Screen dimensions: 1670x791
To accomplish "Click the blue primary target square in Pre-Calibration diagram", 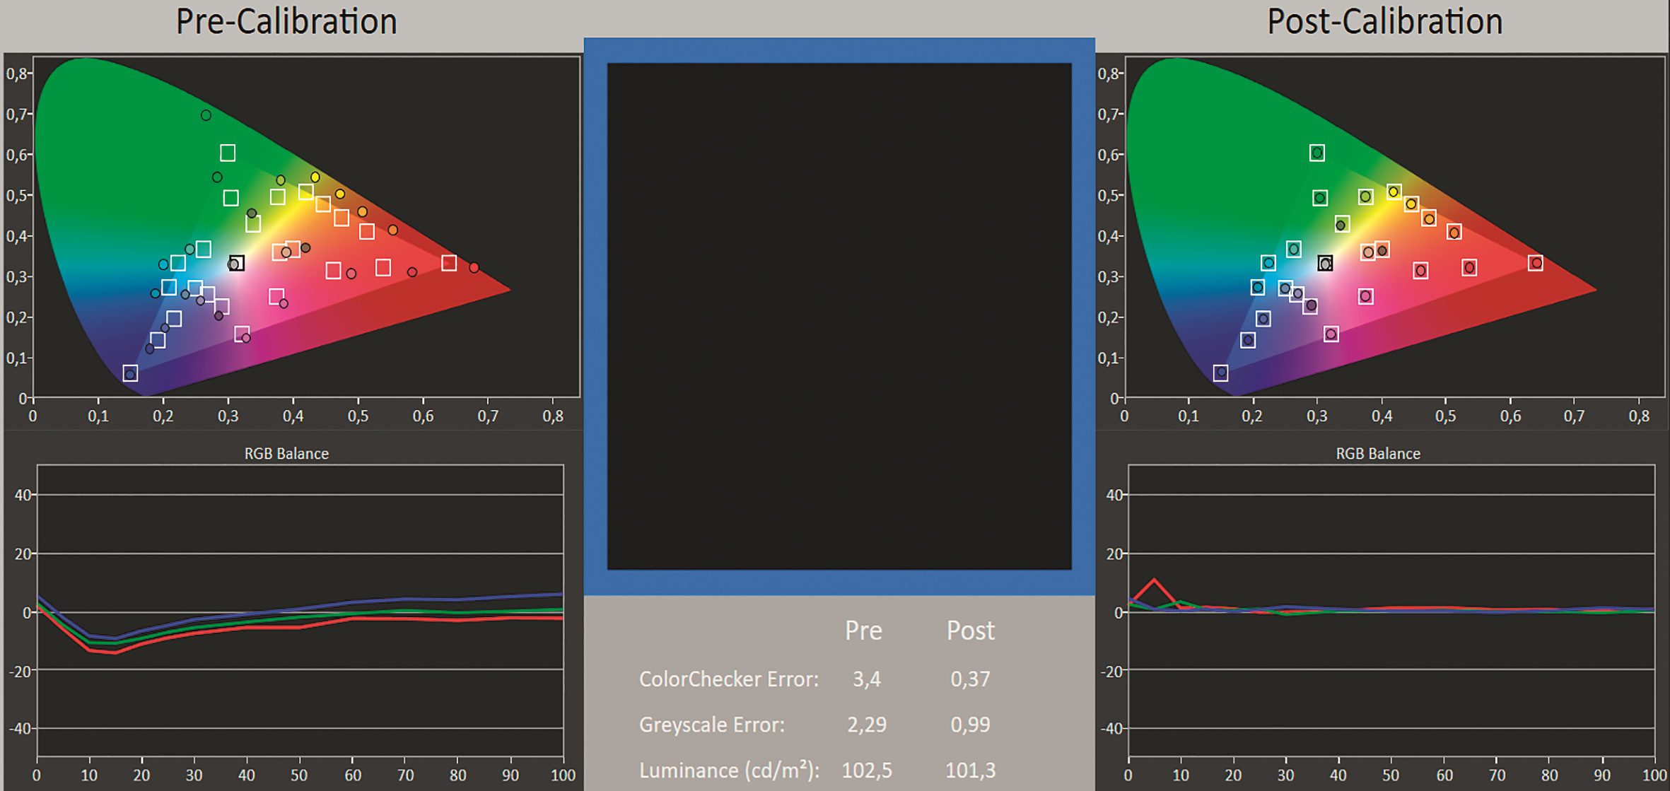I will pyautogui.click(x=130, y=373).
